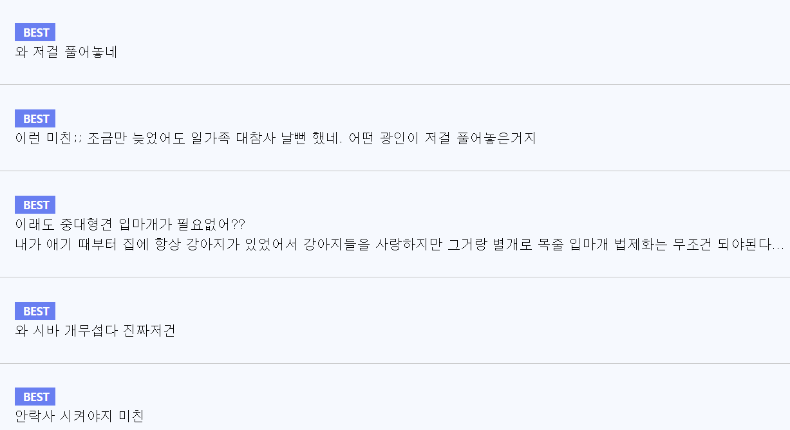Open the comment "와 시바 개무섭다 진짜저건"
Image resolution: width=790 pixels, height=430 pixels.
95,331
